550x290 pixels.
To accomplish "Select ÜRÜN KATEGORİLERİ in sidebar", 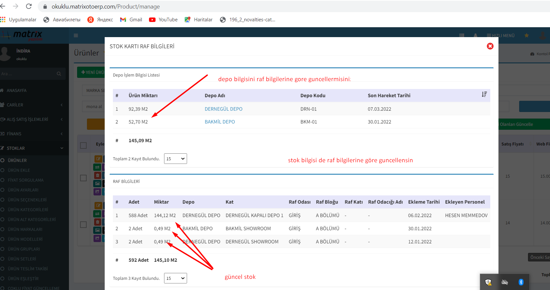I will pos(28,210).
